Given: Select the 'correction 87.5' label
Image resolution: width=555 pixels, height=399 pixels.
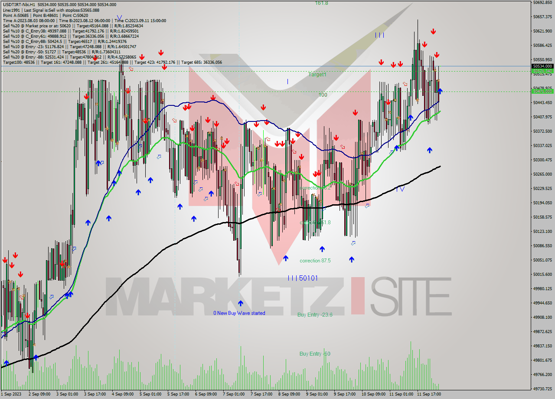Looking at the screenshot, I should point(315,261).
